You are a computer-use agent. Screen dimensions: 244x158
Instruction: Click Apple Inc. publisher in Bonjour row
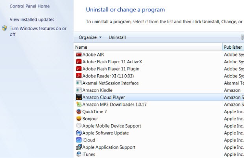[234, 119]
